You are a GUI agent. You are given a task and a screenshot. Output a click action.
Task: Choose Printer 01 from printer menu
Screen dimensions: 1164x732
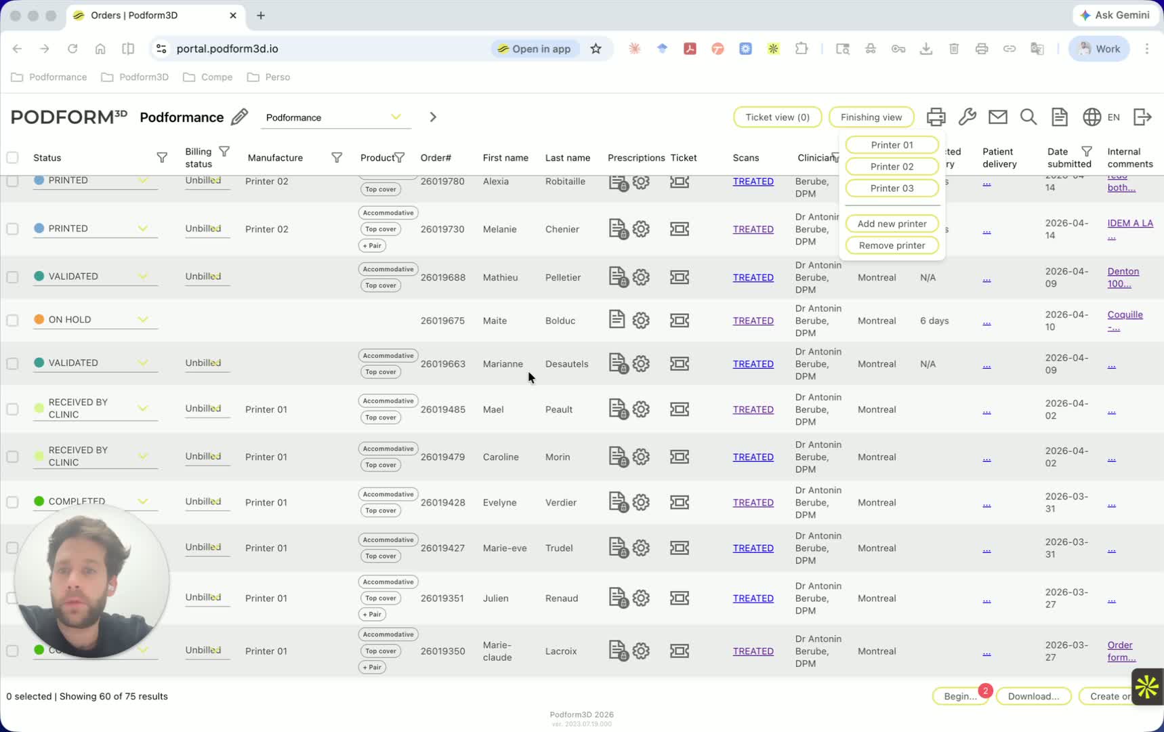pyautogui.click(x=892, y=145)
